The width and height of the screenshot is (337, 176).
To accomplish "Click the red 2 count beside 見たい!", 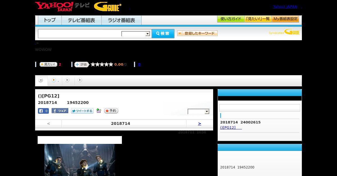I will 60,65.
